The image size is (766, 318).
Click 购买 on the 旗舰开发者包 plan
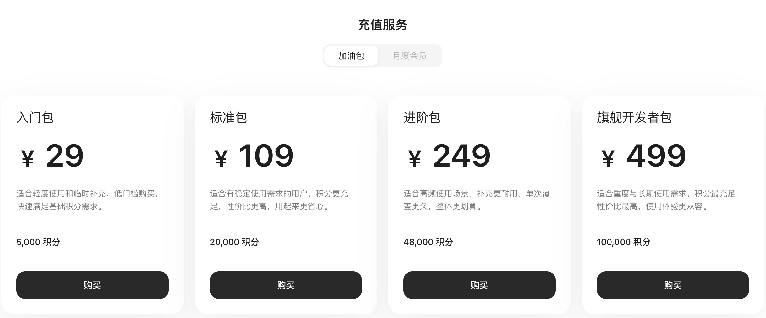click(x=673, y=285)
